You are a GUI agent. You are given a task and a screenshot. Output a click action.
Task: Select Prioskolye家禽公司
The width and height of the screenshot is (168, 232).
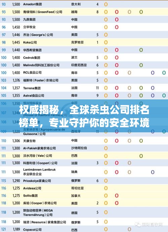(37, 181)
